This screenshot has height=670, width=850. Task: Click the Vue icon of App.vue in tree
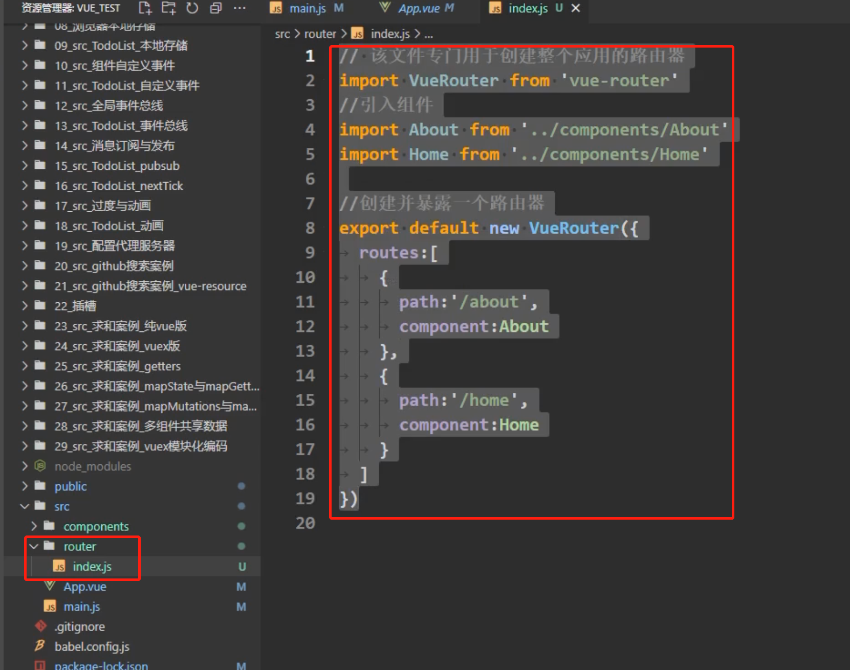click(50, 586)
